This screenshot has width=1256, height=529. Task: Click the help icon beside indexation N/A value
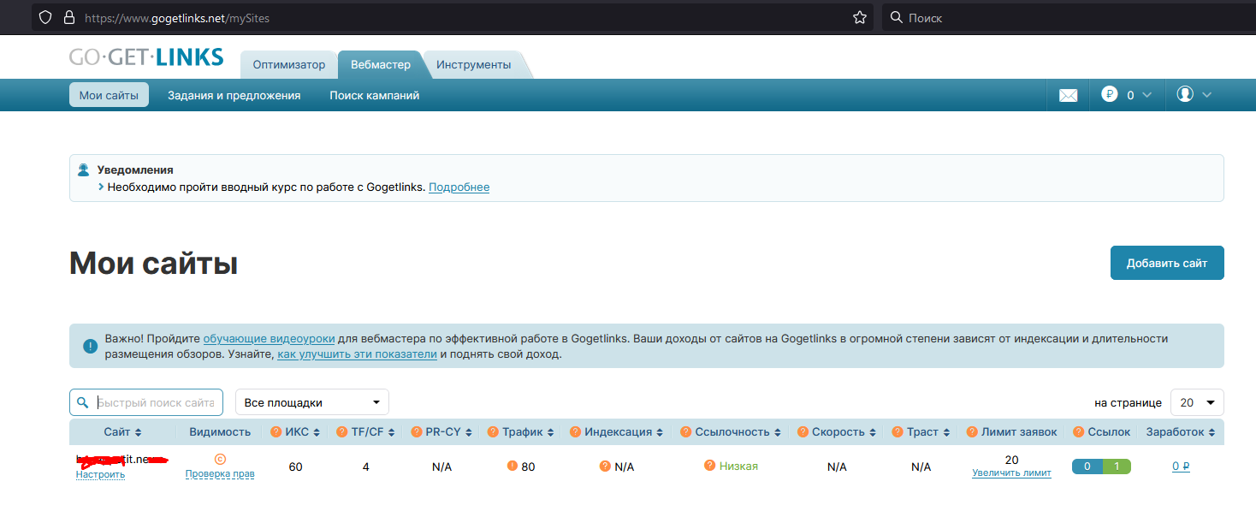pyautogui.click(x=605, y=467)
